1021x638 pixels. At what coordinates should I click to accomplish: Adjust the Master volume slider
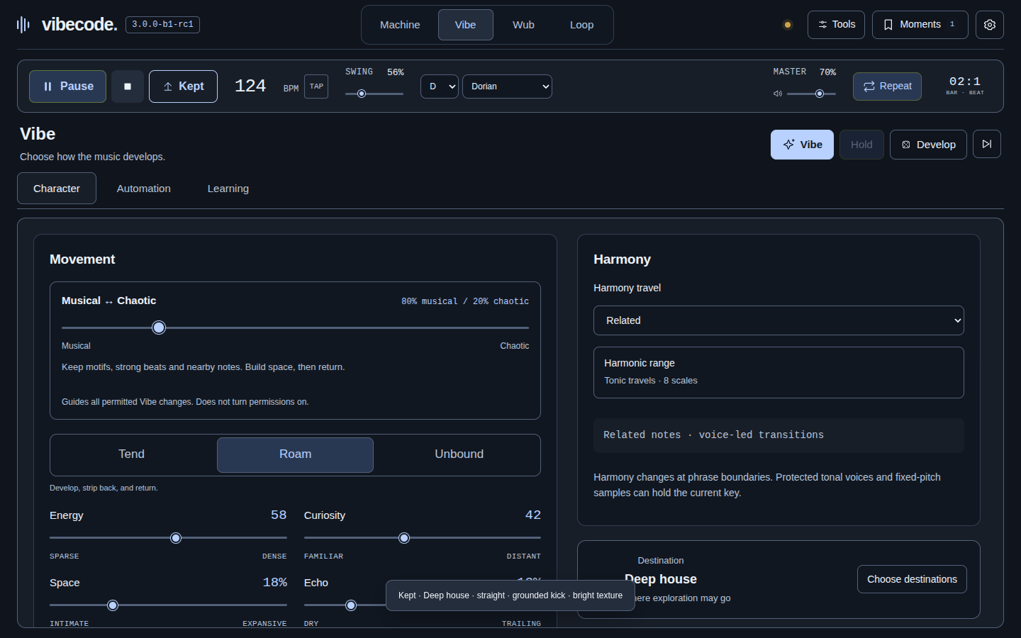pyautogui.click(x=811, y=94)
